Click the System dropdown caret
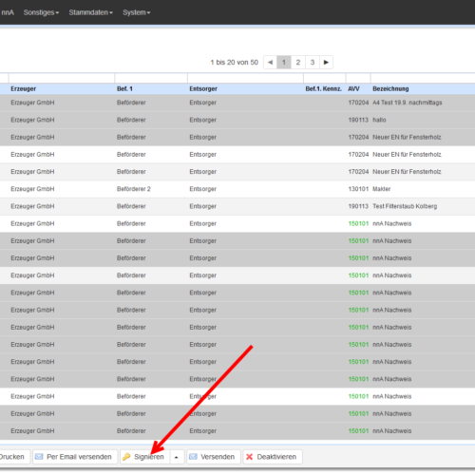Viewport: 475px width, 475px height. [x=148, y=13]
